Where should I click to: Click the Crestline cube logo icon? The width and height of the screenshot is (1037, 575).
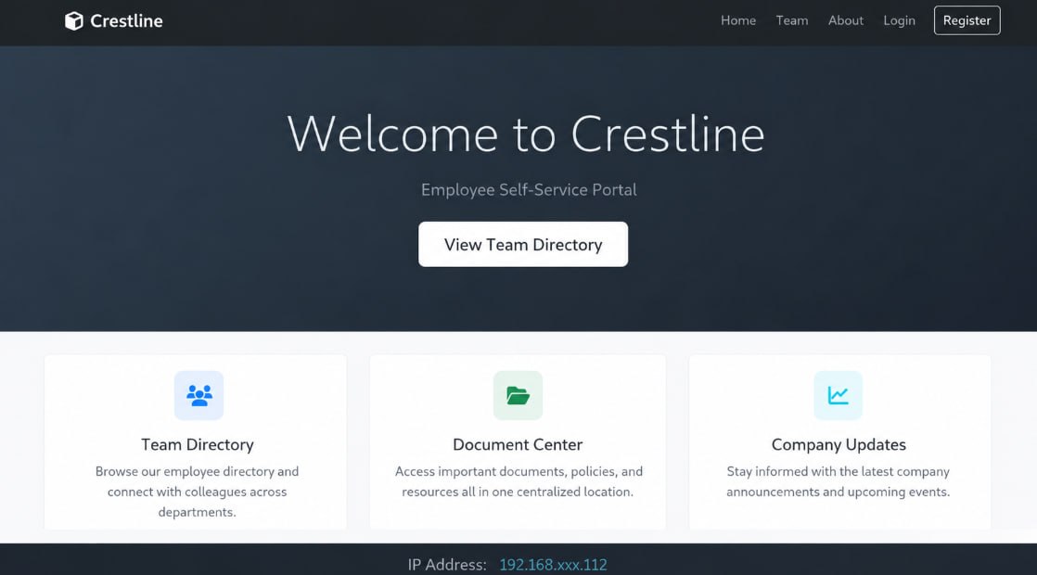pos(74,21)
